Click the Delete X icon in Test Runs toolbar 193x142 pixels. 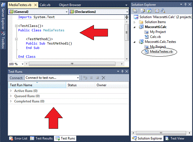click(x=103, y=78)
